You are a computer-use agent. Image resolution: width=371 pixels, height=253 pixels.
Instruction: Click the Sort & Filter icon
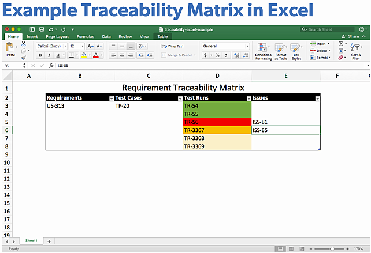click(355, 52)
